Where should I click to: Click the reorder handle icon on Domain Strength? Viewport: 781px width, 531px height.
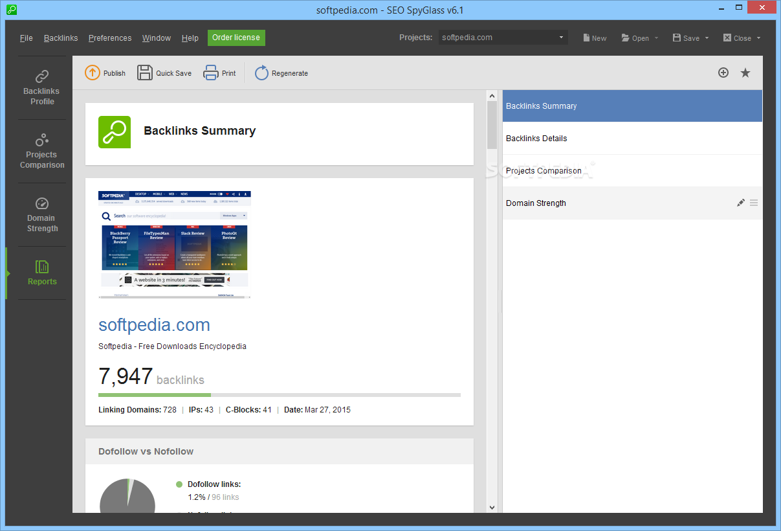click(x=754, y=203)
